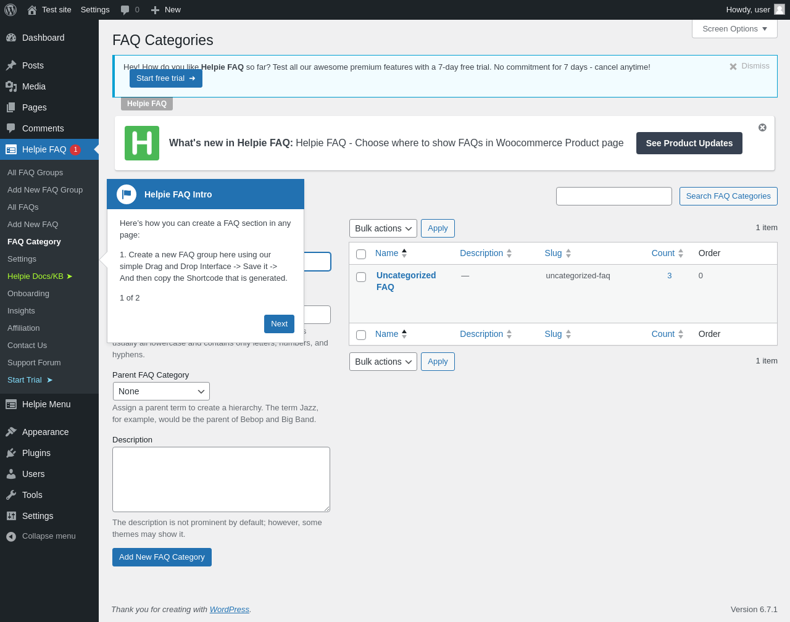Open the Test site home icon
The width and height of the screenshot is (790, 622).
[32, 10]
